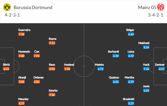The height and width of the screenshot is (106, 167).
Task: Click Reus' 6.92 rating badge
Action: click(52, 69)
